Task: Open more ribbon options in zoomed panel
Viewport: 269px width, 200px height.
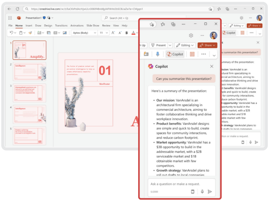Action: (204, 54)
